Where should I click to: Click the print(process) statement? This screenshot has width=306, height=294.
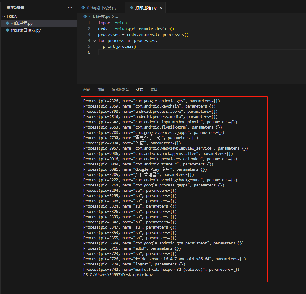120,46
